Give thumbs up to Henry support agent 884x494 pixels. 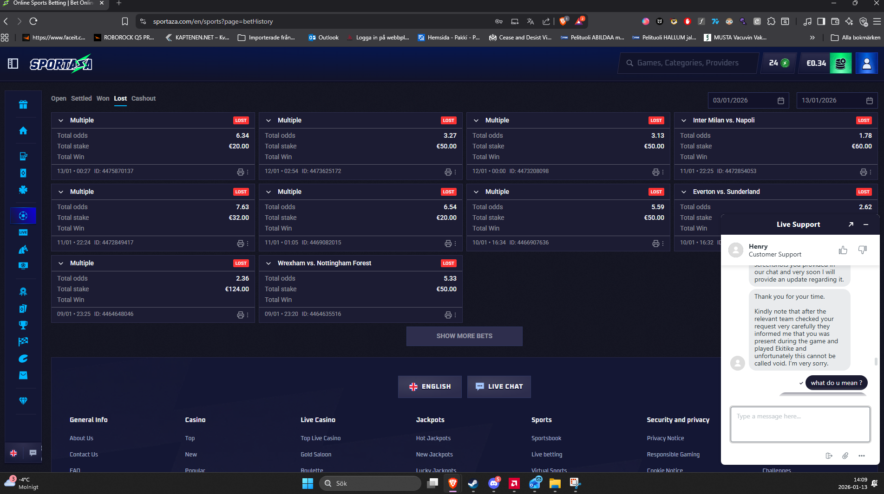coord(843,250)
